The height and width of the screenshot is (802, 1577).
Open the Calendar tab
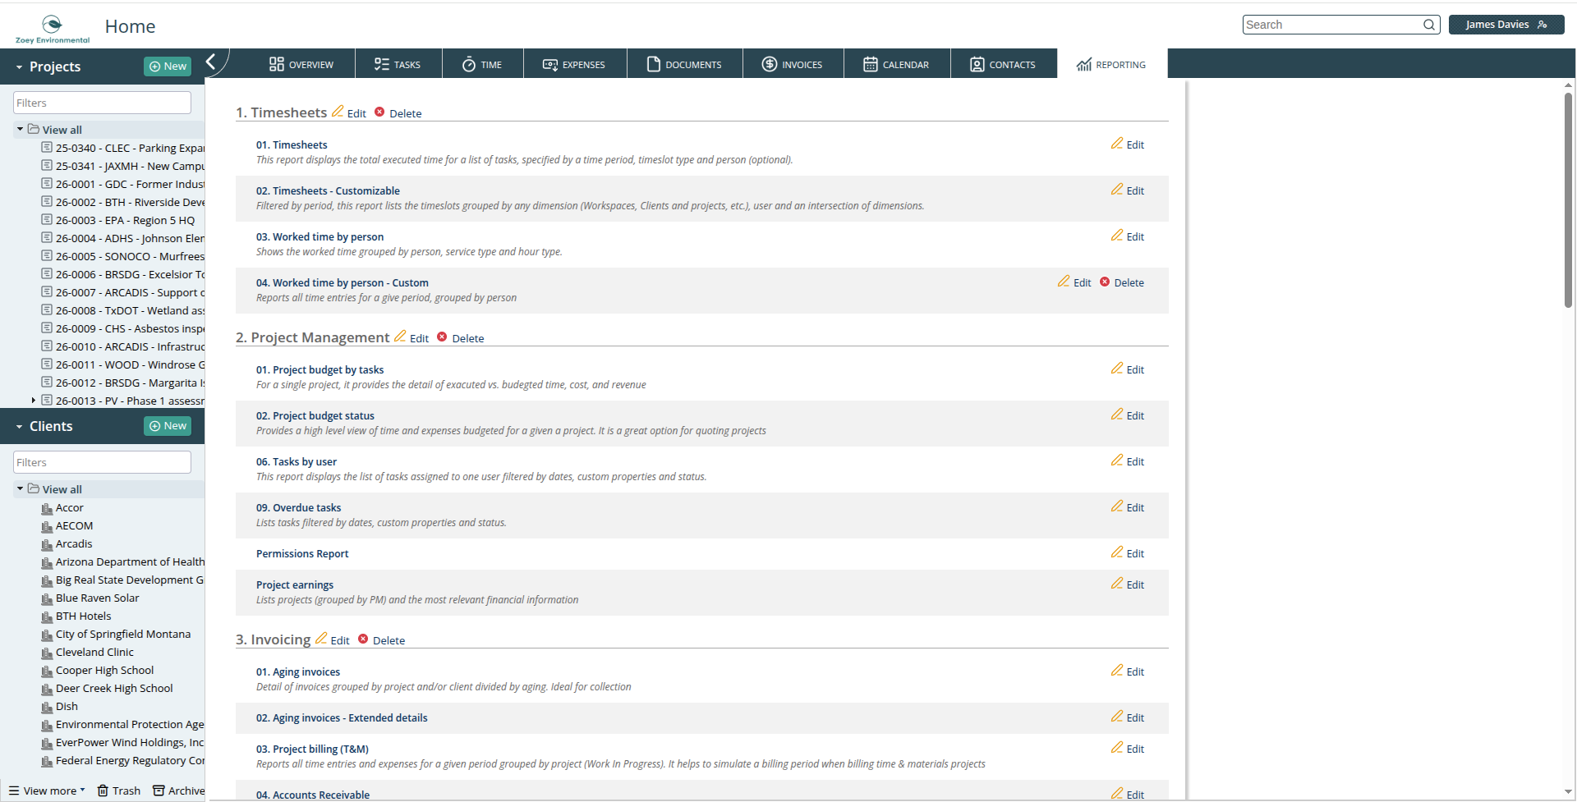(x=897, y=64)
